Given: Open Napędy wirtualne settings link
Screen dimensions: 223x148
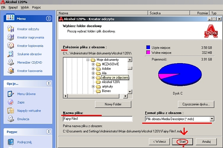Looking at the screenshot, I should pos(29,111).
